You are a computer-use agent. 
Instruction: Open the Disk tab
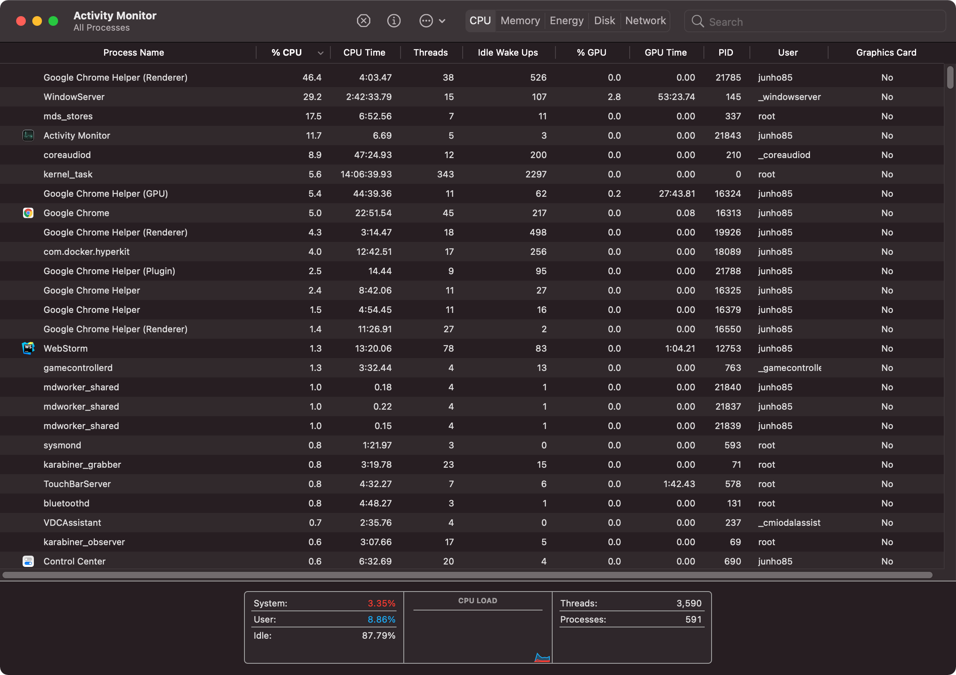coord(604,21)
